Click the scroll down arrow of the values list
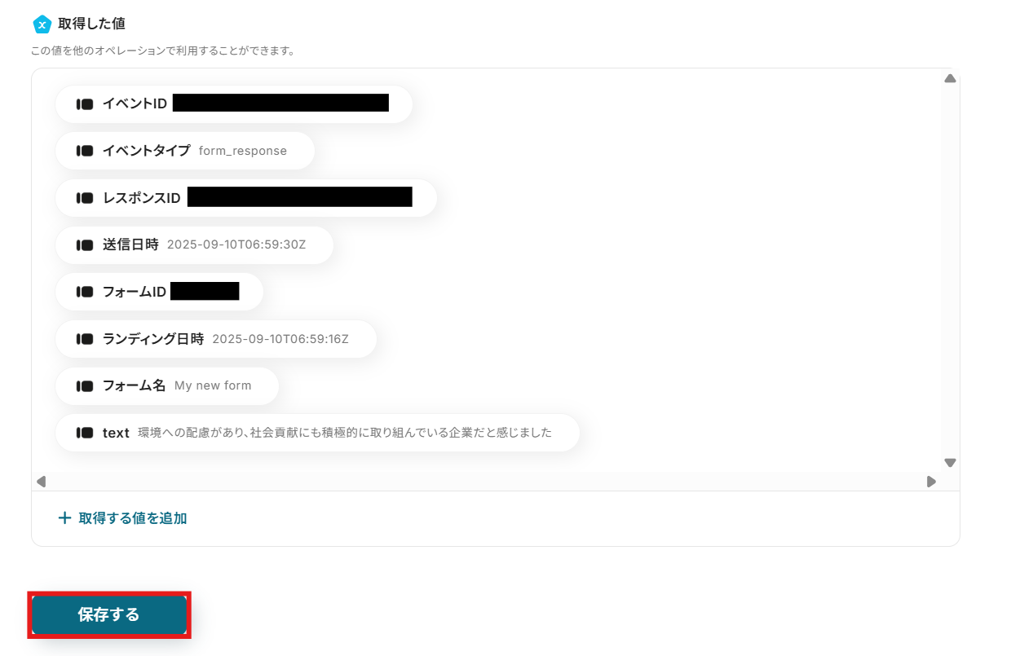 click(x=950, y=462)
